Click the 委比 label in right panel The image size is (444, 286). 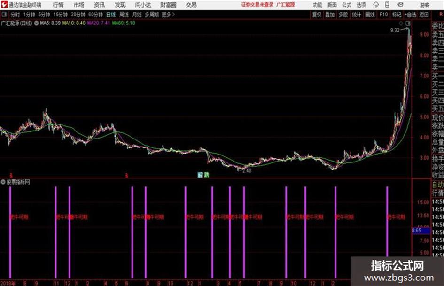(438, 26)
